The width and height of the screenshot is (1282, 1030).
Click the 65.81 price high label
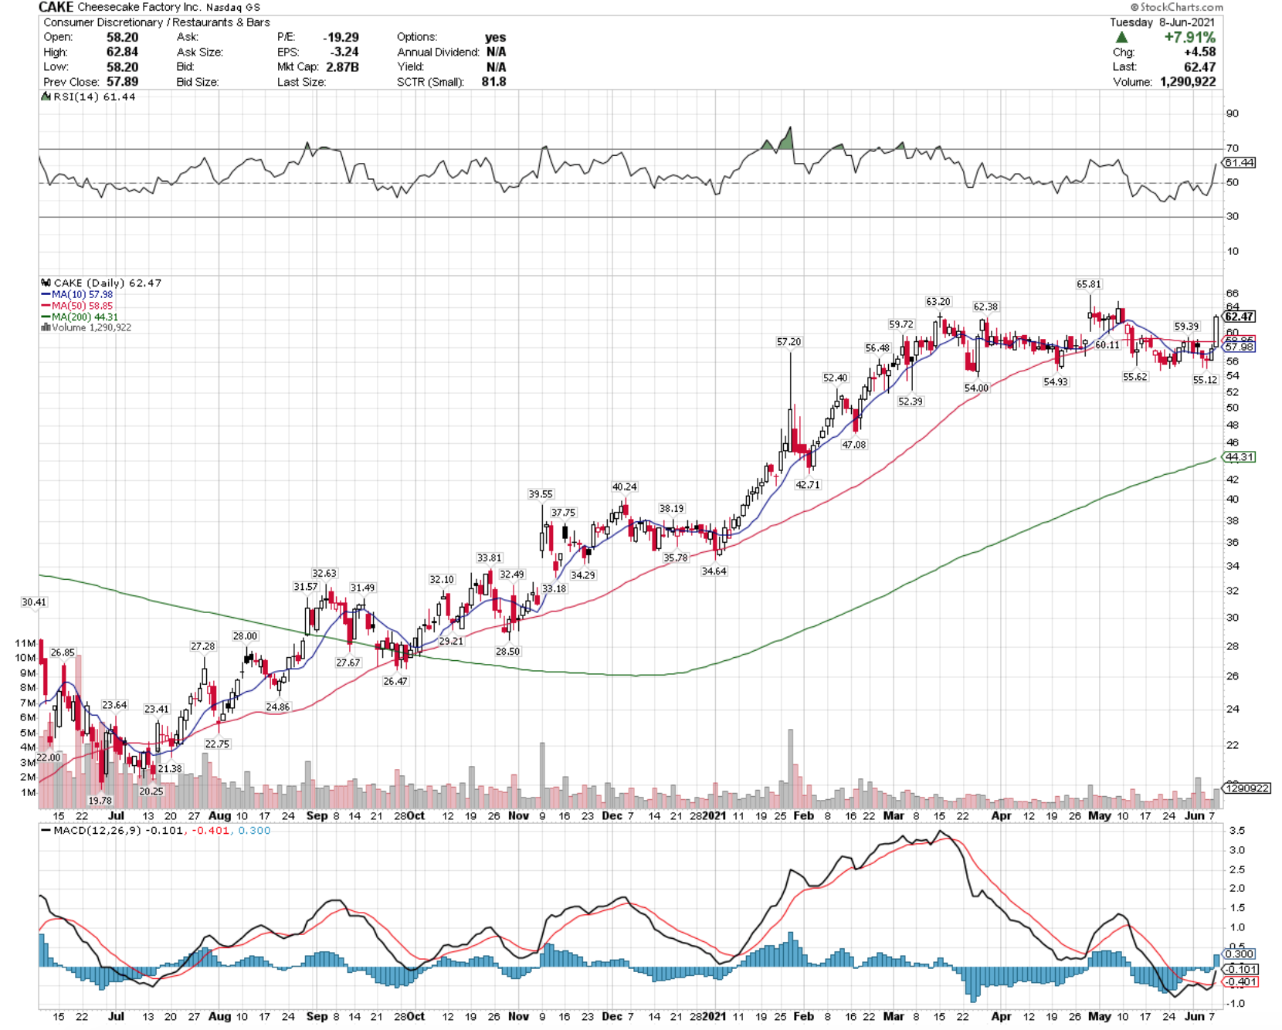click(1089, 284)
